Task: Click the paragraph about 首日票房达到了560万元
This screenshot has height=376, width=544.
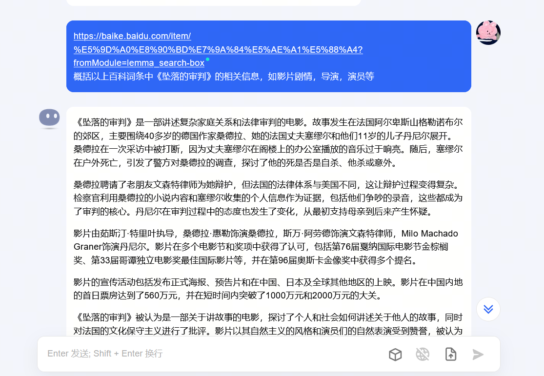Action: click(268, 289)
